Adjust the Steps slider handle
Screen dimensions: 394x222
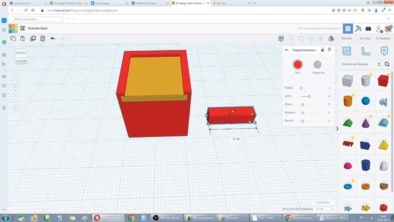tap(309, 96)
